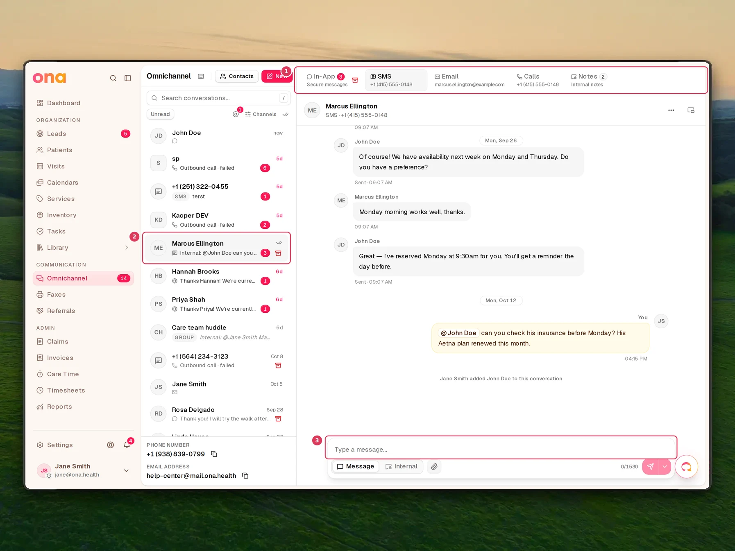Image resolution: width=735 pixels, height=551 pixels.
Task: Toggle the mentions @ filter
Action: 236,114
